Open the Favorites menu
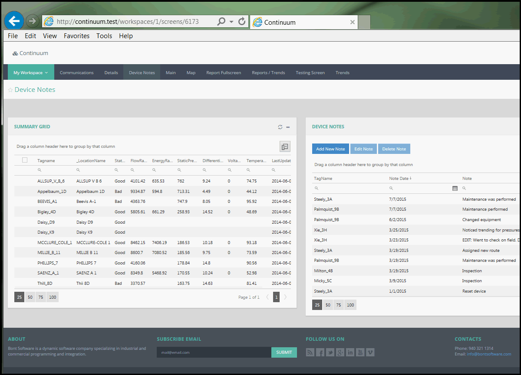The height and width of the screenshot is (375, 521). 76,36
